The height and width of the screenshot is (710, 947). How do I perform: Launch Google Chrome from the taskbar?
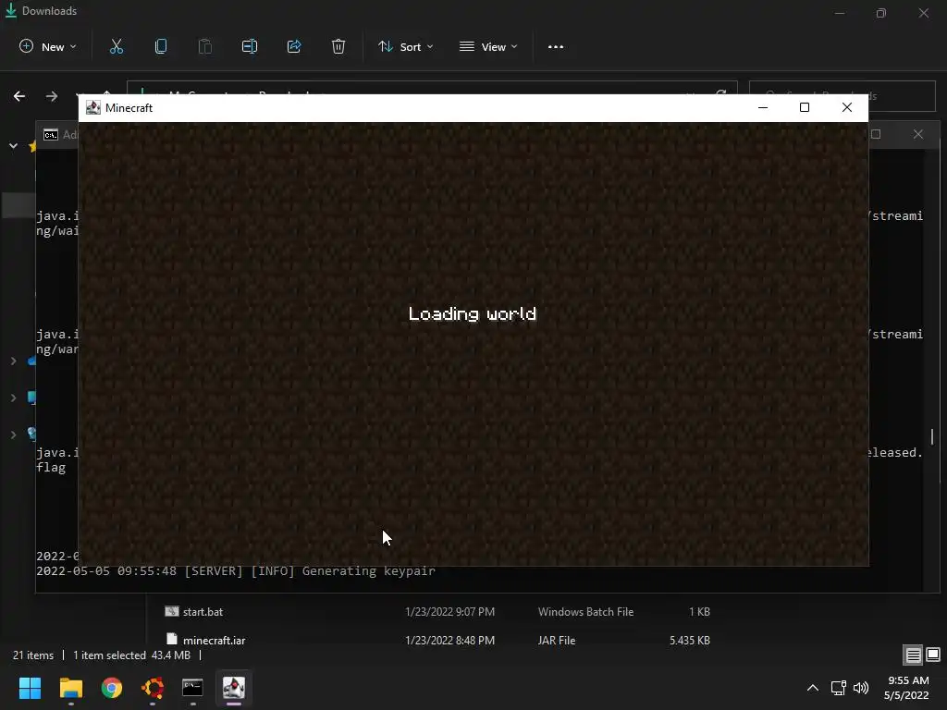[x=112, y=688]
